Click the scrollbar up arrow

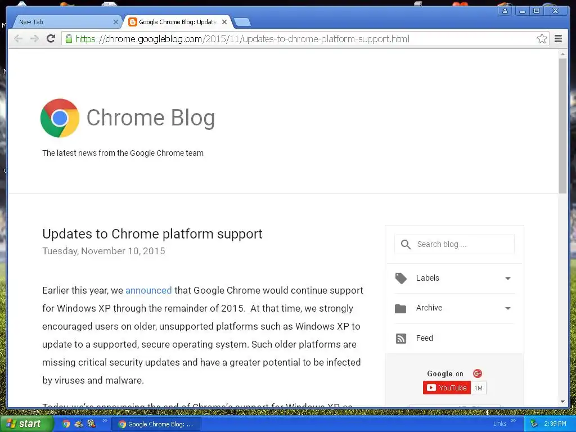[x=562, y=54]
